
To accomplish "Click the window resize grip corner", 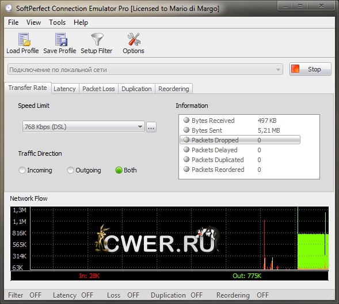I will pos(332,297).
